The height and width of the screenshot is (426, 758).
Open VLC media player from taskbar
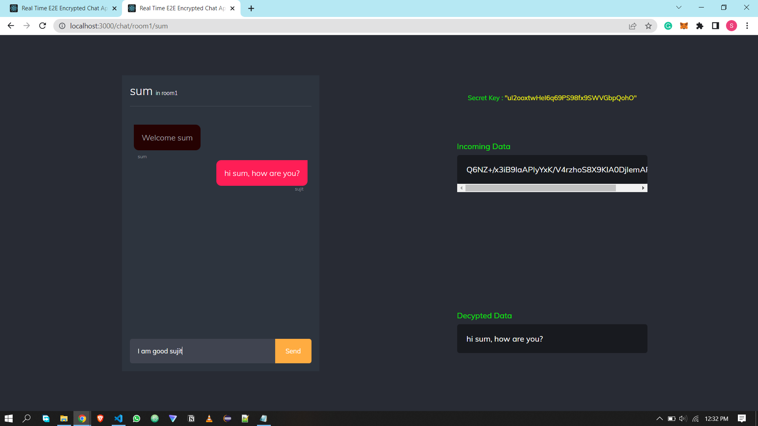(209, 419)
